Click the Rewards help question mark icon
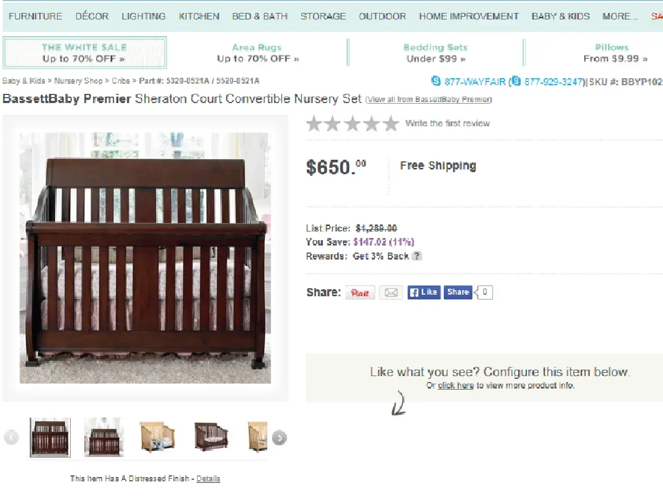Viewport: 663px width, 497px height. pyautogui.click(x=417, y=256)
